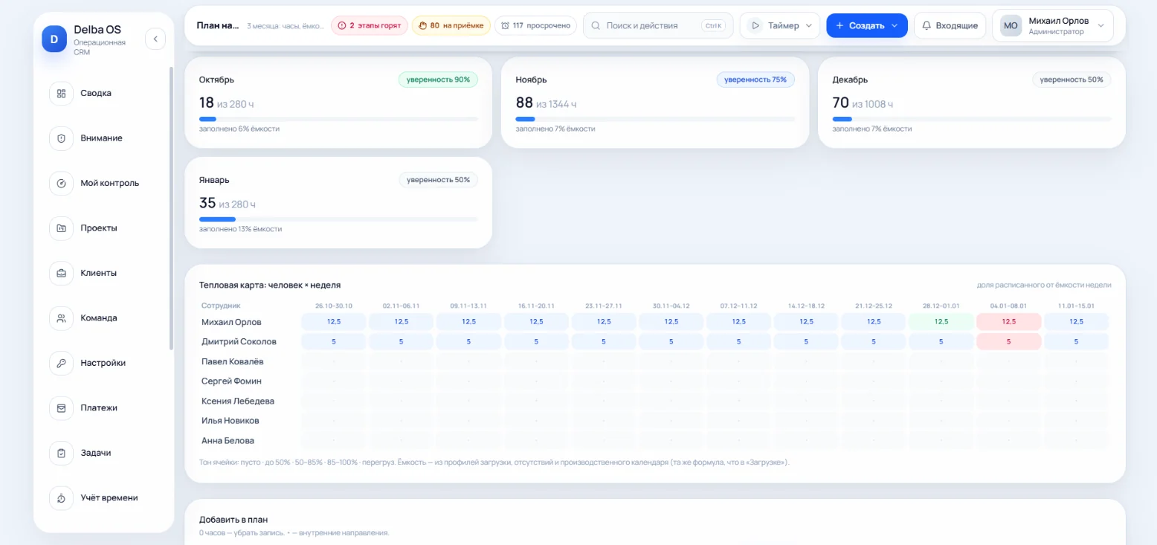1157x545 pixels.
Task: Click the Delba OS logo icon
Action: [54, 39]
